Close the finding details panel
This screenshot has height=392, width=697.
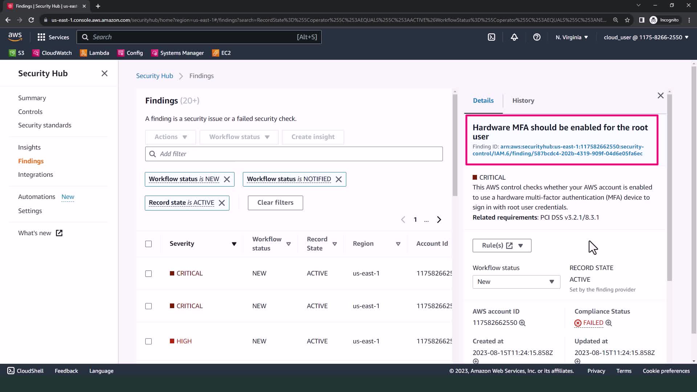pos(660,95)
